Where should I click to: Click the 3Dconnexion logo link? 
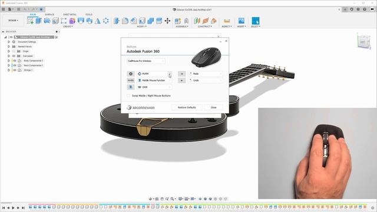coord(141,107)
